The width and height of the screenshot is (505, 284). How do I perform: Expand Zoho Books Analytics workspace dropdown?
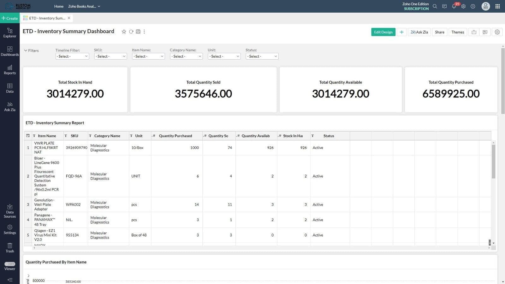pos(84,6)
